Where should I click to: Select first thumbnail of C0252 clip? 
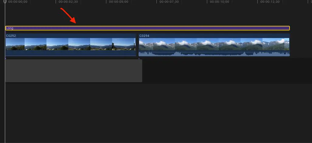[15, 44]
